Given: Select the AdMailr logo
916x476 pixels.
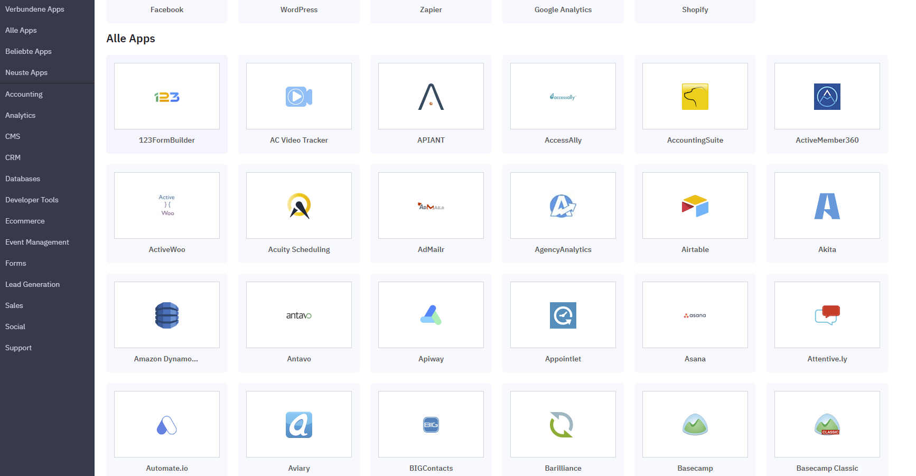Looking at the screenshot, I should [431, 206].
